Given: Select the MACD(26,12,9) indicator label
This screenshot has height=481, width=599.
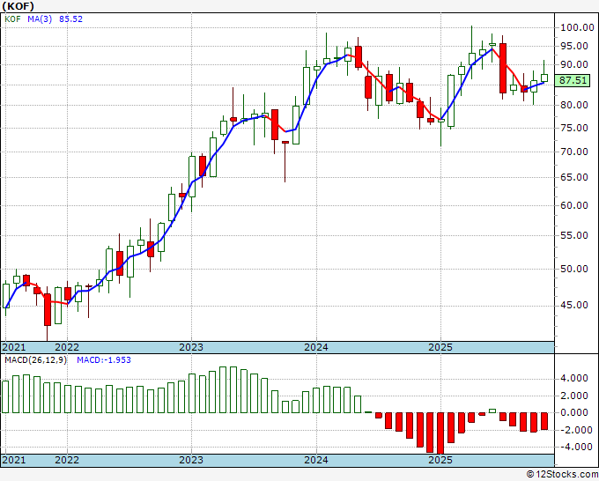Looking at the screenshot, I should [x=35, y=360].
